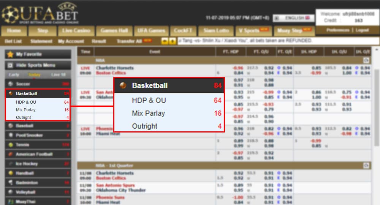Click the left yellow ticker arrow button
The width and height of the screenshot is (380, 205).
point(165,41)
